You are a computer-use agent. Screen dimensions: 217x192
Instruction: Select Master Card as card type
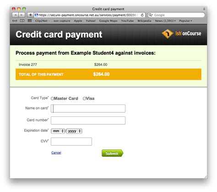(x=52, y=99)
